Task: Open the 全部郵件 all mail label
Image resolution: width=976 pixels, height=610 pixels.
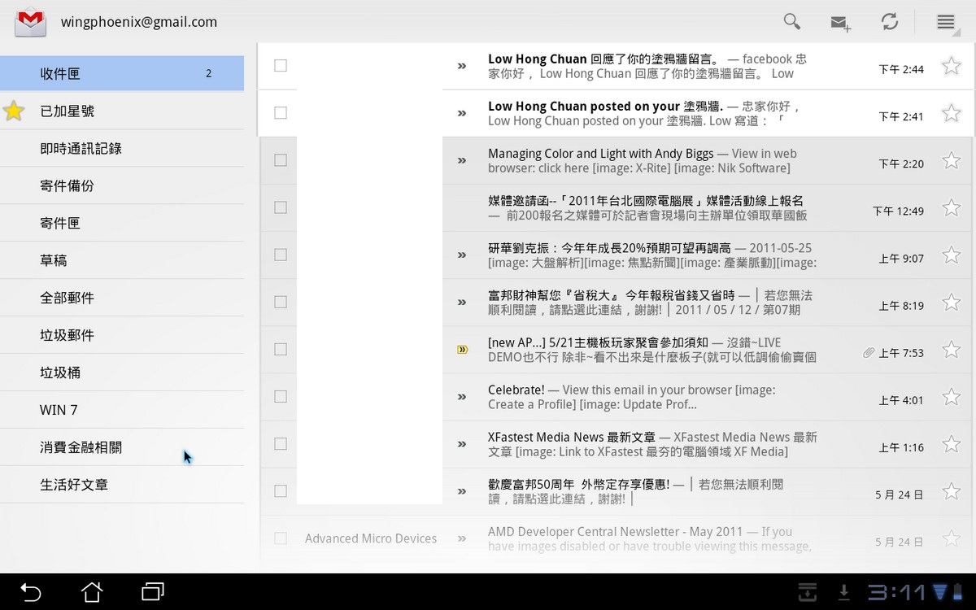Action: coord(122,298)
